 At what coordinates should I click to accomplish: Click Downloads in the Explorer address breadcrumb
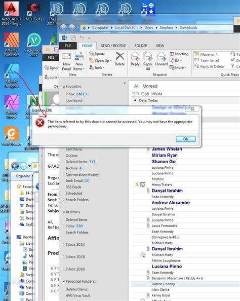(188, 27)
